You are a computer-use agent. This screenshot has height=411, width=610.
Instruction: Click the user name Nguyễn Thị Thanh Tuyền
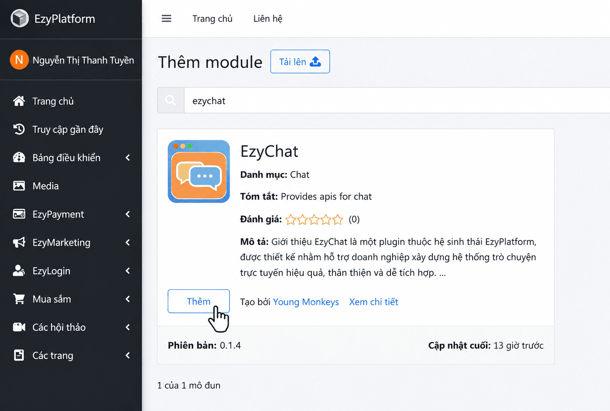tap(83, 60)
